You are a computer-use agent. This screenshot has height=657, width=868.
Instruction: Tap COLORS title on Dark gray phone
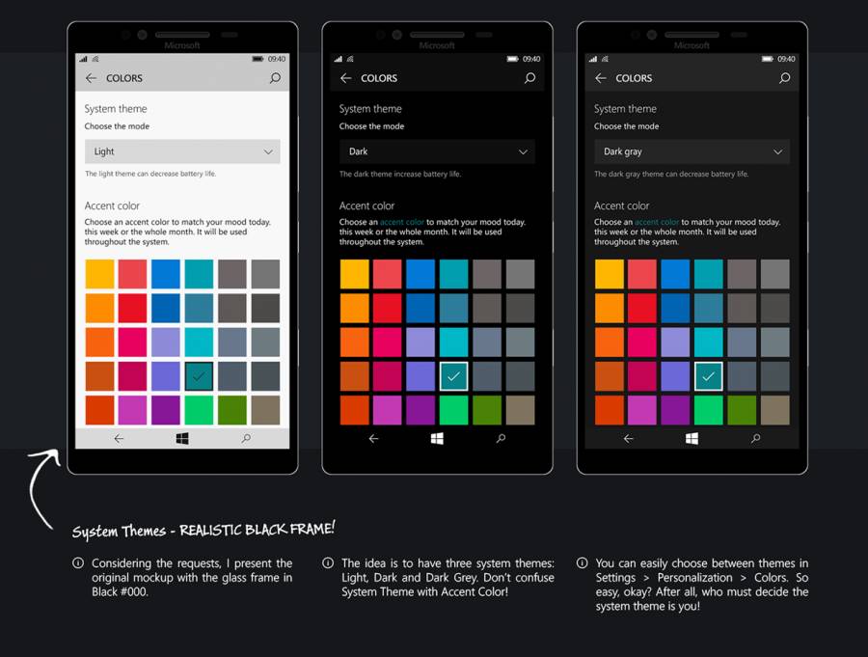[x=634, y=78]
